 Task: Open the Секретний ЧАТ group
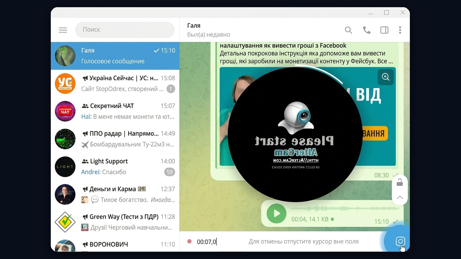click(115, 111)
